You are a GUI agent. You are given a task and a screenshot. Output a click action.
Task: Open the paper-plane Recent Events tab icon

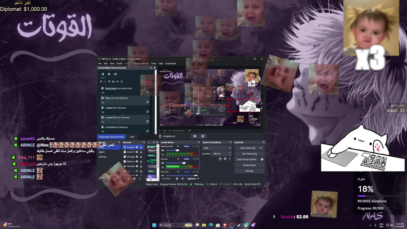pyautogui.click(x=102, y=74)
